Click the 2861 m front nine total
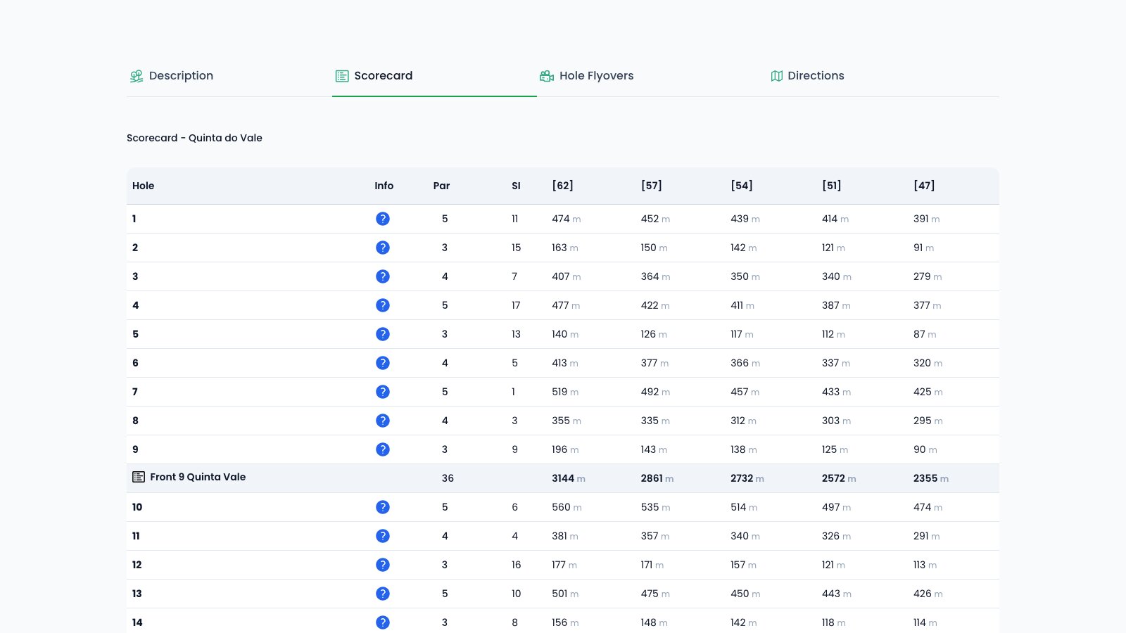This screenshot has width=1126, height=633. (x=657, y=478)
